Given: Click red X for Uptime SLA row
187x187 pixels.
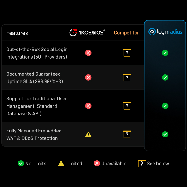Looking at the screenshot, I should coord(88,78).
